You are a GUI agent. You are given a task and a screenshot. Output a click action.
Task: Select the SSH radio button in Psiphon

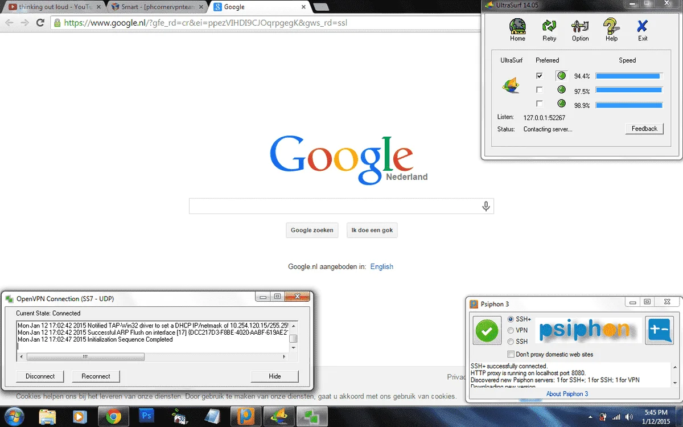(x=511, y=342)
